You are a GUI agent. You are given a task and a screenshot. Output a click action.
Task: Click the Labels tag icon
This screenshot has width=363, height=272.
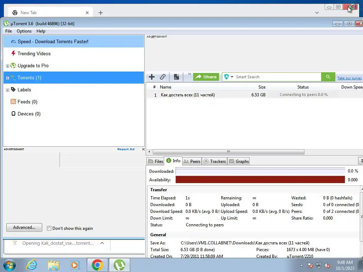(x=13, y=90)
